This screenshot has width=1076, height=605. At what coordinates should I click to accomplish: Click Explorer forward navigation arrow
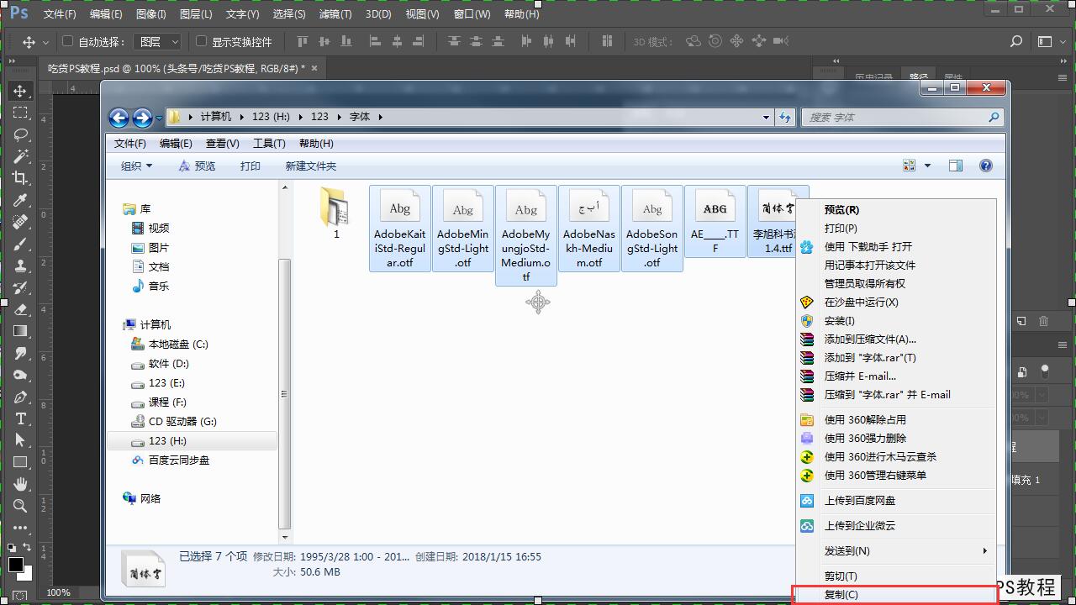tap(142, 117)
